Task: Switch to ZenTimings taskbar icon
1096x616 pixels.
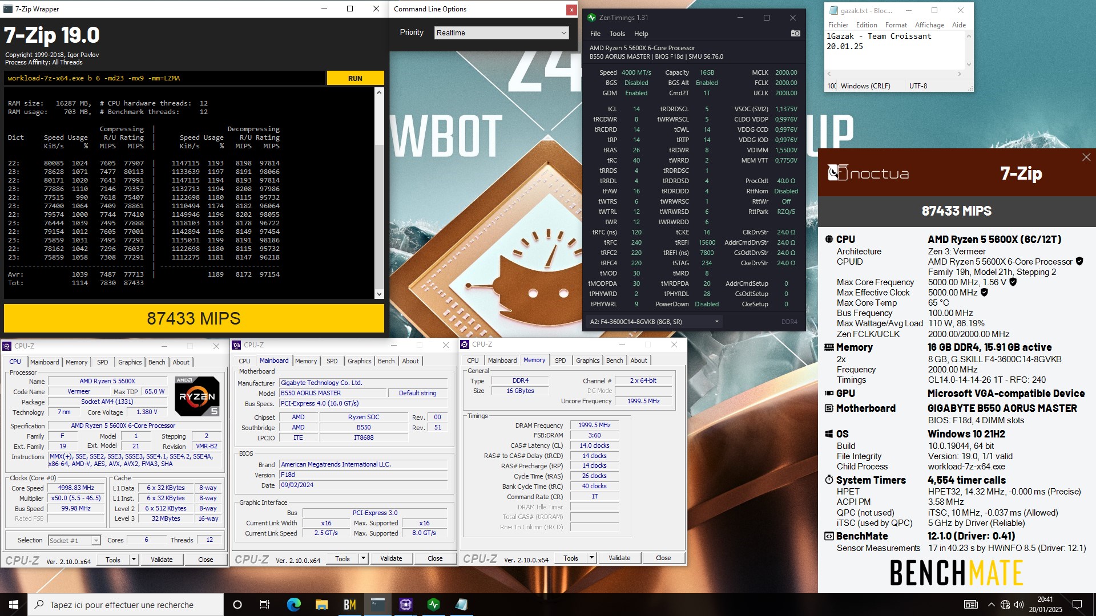Action: (x=433, y=605)
